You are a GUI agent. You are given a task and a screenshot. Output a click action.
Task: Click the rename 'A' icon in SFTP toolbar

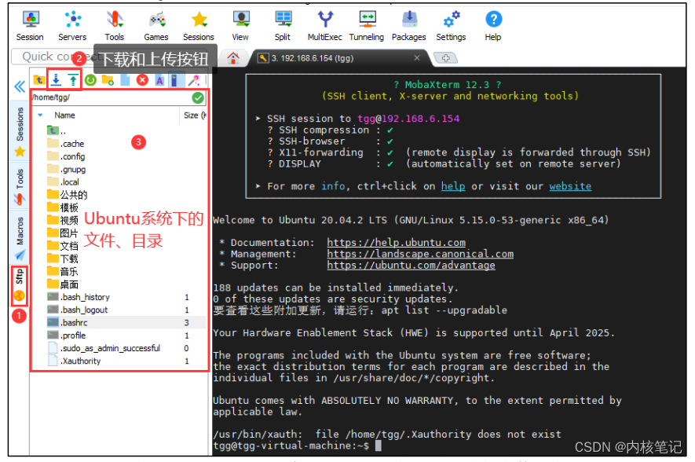(159, 80)
